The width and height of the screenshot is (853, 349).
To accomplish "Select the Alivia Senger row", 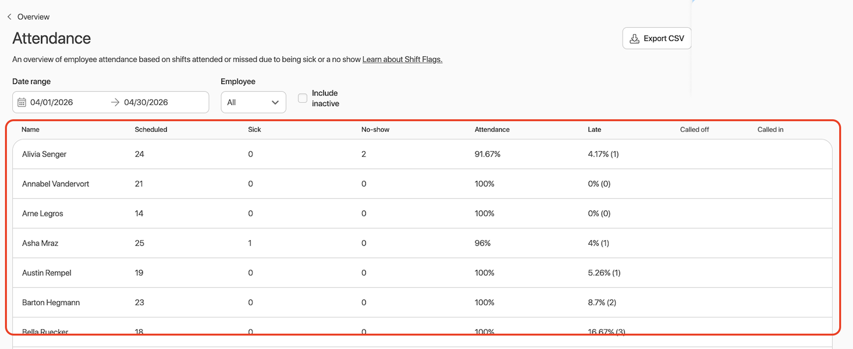I will 422,154.
